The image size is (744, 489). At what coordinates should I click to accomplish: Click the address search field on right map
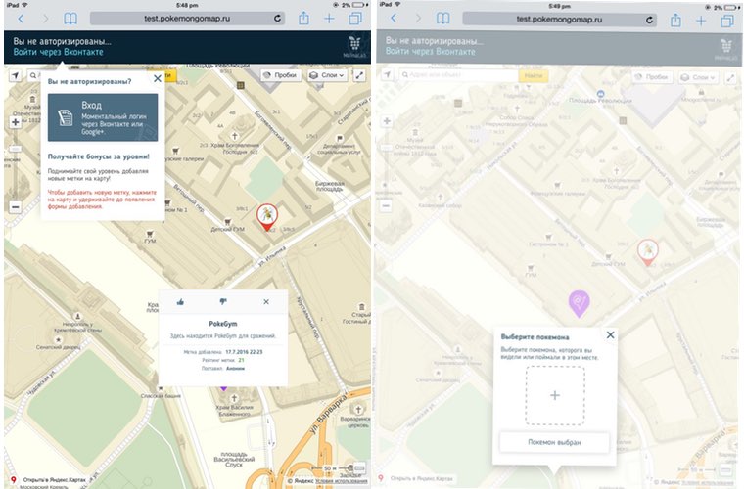(x=458, y=75)
